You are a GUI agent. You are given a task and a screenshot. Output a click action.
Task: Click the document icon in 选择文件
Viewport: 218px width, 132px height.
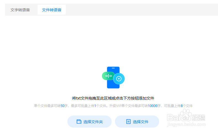[128, 122]
